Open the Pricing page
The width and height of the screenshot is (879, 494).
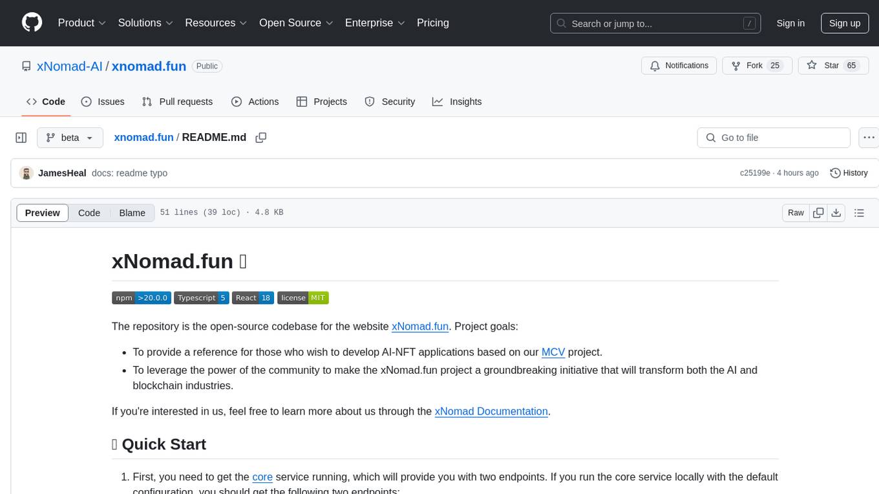tap(433, 23)
